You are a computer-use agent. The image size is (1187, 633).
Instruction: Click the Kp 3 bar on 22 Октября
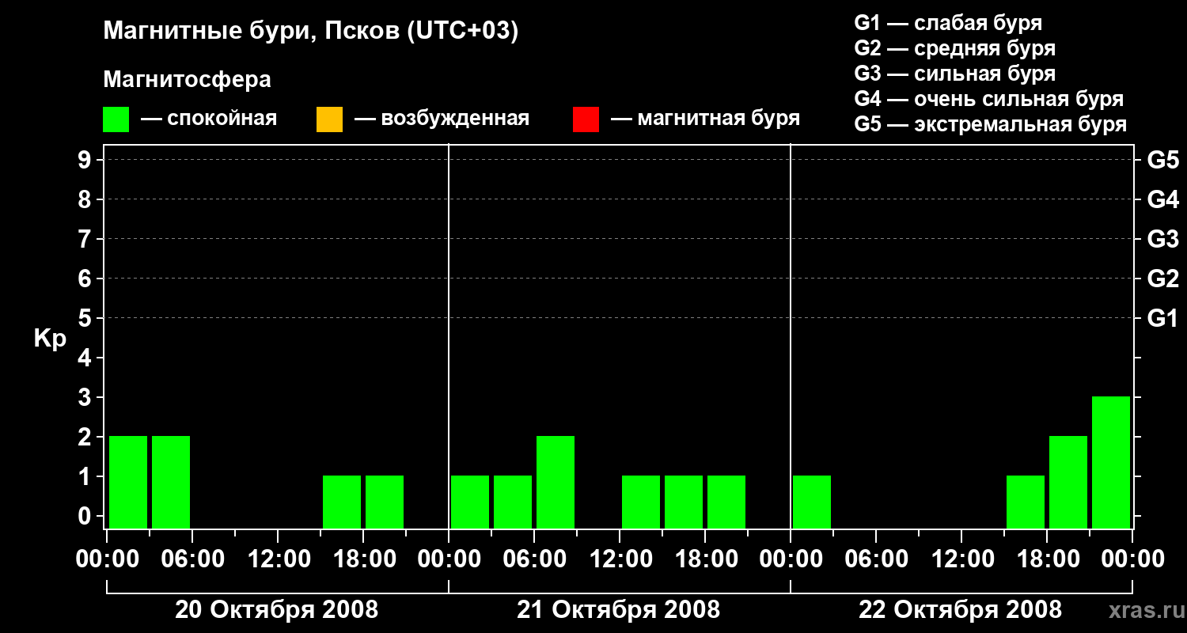(x=1111, y=462)
